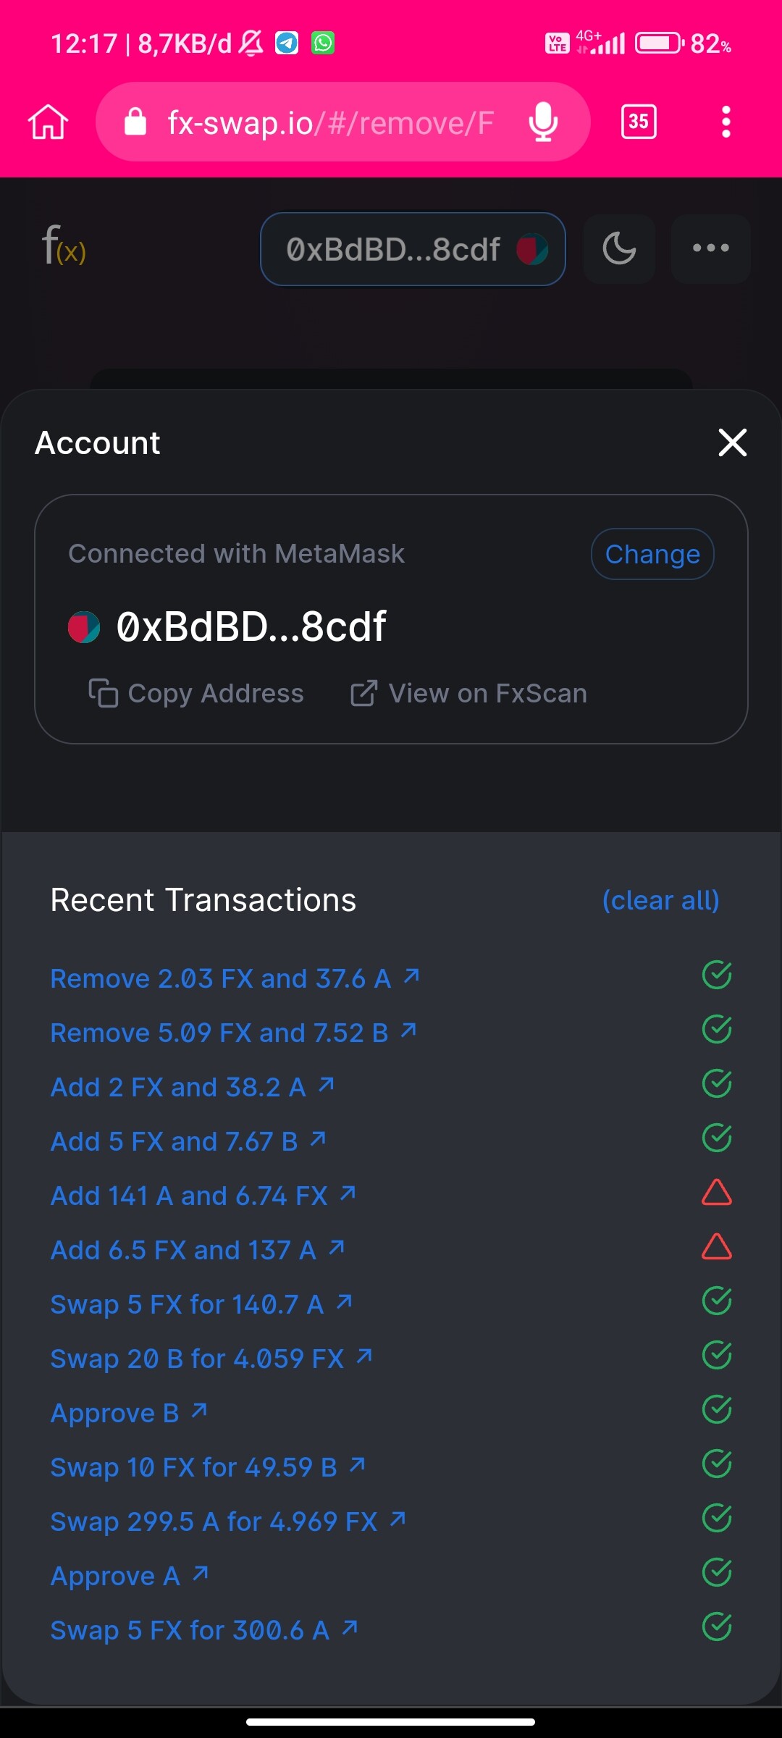The width and height of the screenshot is (782, 1738).
Task: Toggle dark mode with the moon icon
Action: (x=619, y=248)
